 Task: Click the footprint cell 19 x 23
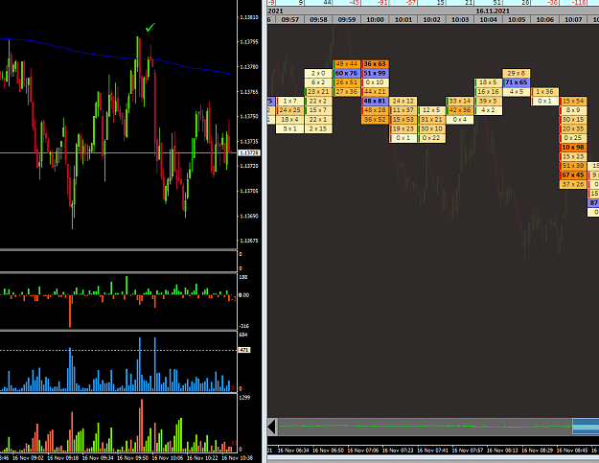point(403,128)
